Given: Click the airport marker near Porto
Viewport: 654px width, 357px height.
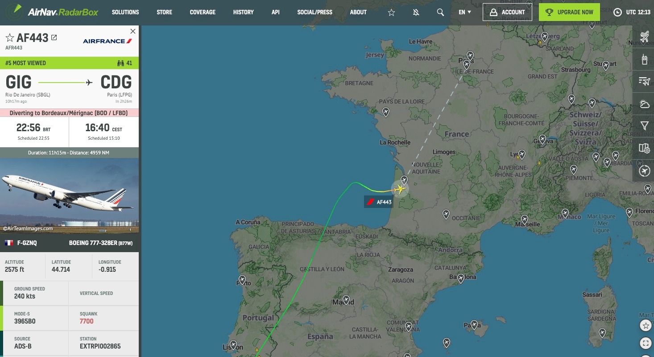Looking at the screenshot, I should coord(242,280).
